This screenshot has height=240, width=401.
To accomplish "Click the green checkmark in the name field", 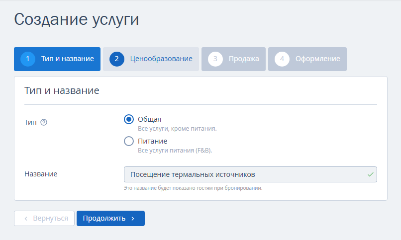I will [370, 174].
